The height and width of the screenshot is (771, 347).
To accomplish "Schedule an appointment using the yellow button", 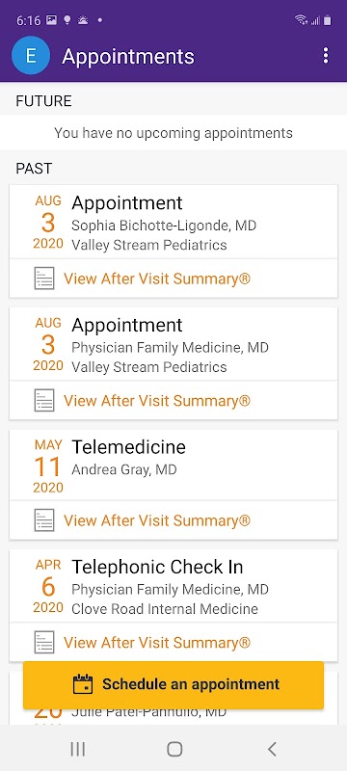I will (173, 684).
